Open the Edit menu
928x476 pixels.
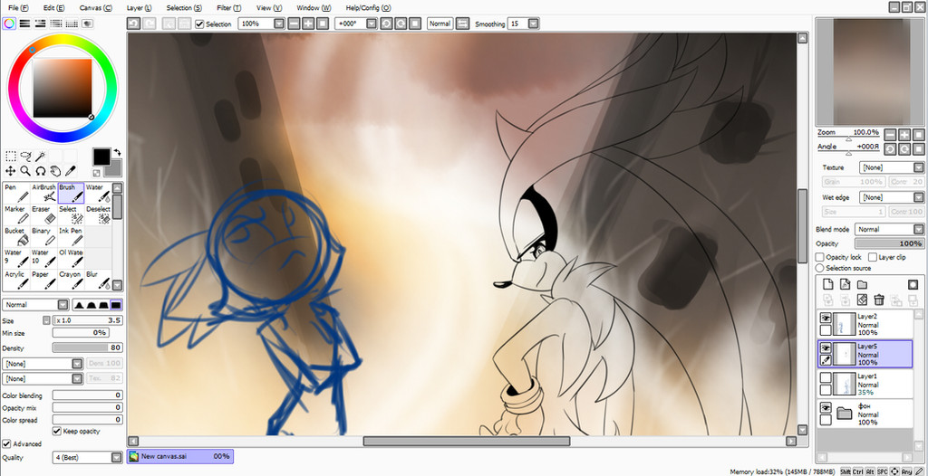click(53, 8)
